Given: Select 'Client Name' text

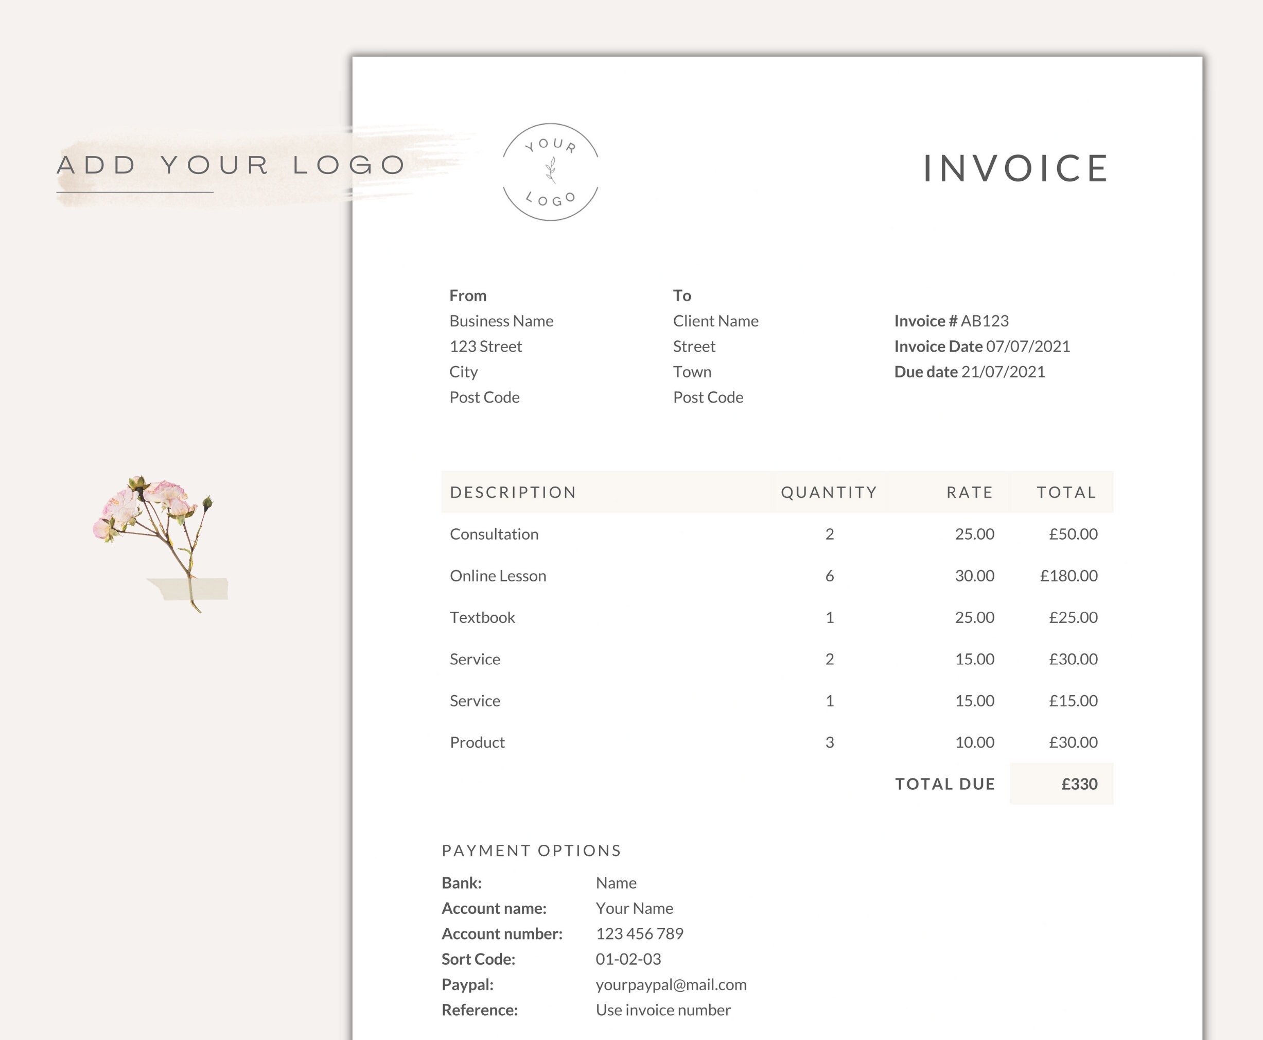Looking at the screenshot, I should click(715, 321).
